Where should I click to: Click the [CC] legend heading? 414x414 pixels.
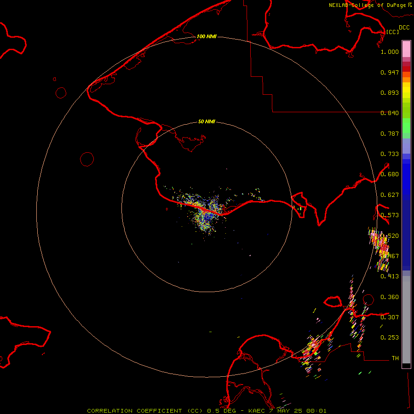(392, 32)
